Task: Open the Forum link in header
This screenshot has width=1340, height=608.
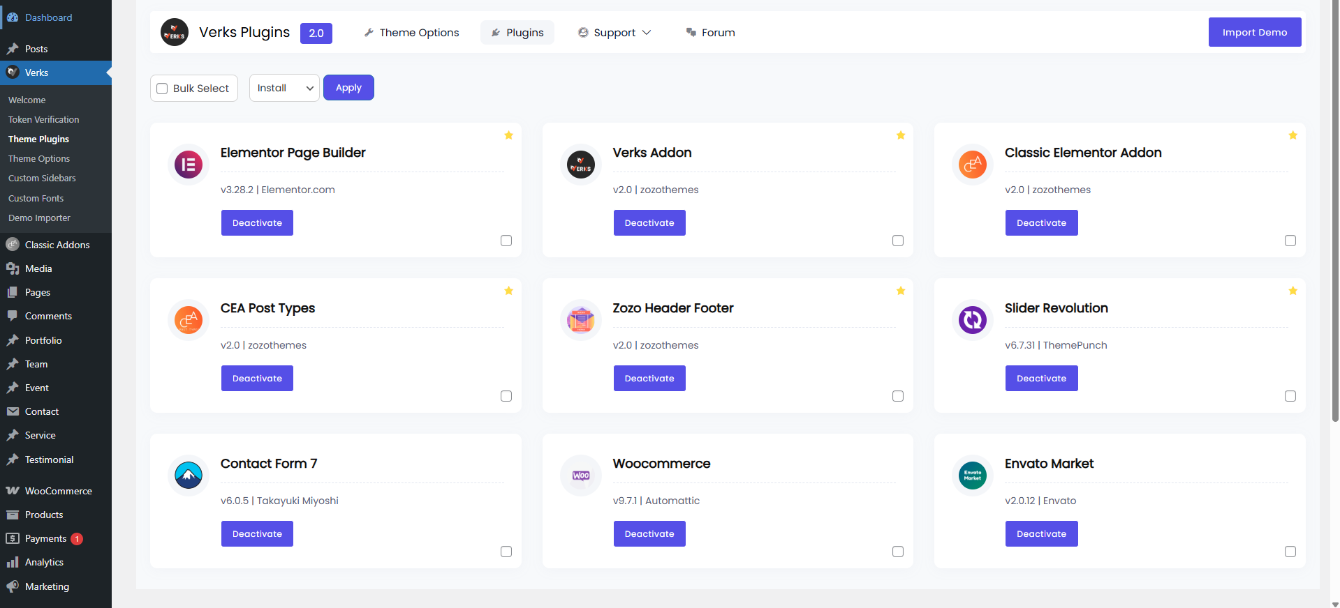Action: coord(711,33)
